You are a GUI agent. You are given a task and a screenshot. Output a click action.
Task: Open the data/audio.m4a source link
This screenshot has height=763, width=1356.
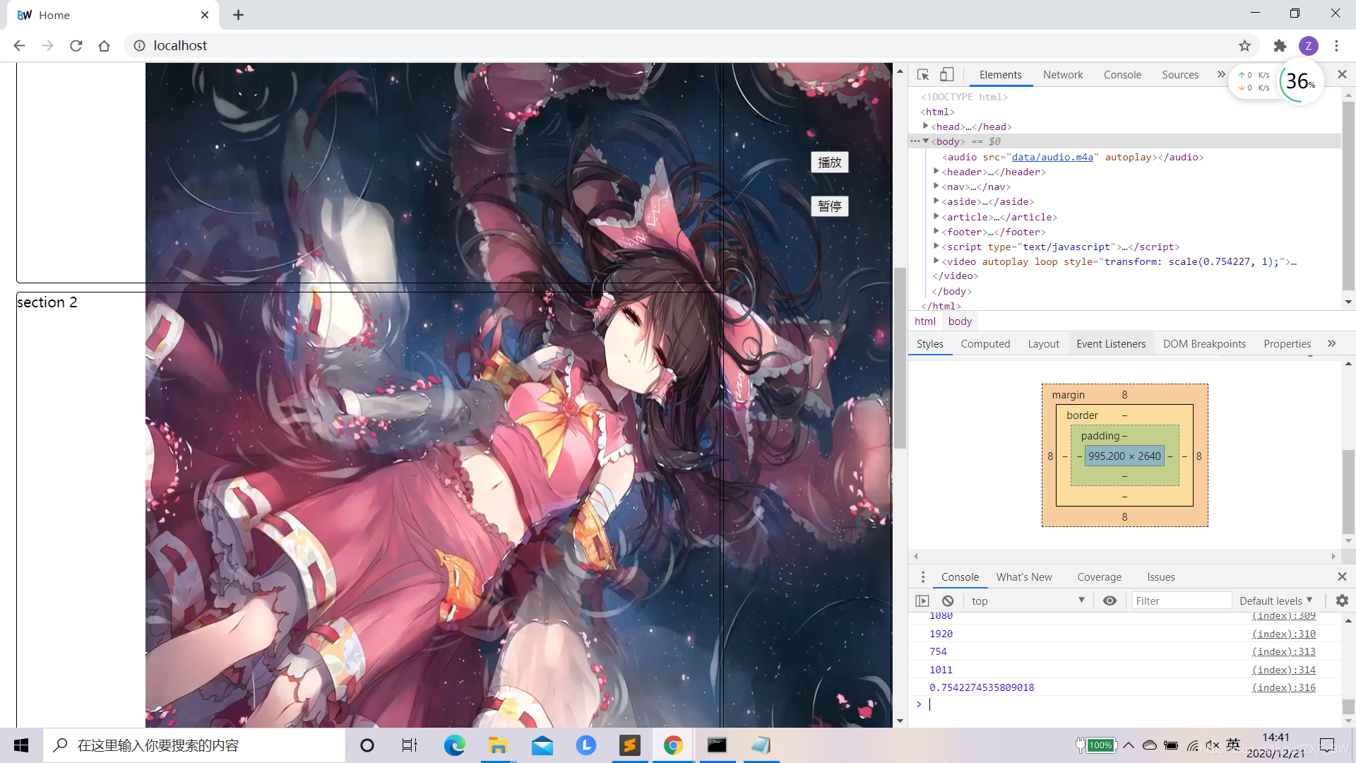[1052, 157]
